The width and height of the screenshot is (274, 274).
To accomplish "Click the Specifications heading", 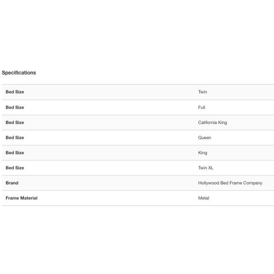I will [x=19, y=73].
